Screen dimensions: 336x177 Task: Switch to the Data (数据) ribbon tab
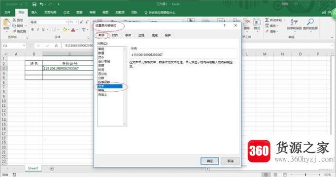79,13
